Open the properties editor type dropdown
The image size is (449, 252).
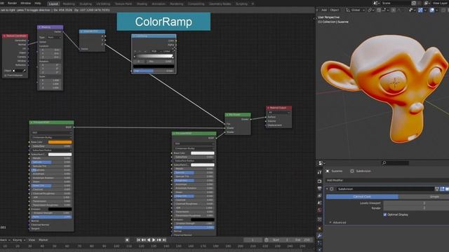[322, 163]
